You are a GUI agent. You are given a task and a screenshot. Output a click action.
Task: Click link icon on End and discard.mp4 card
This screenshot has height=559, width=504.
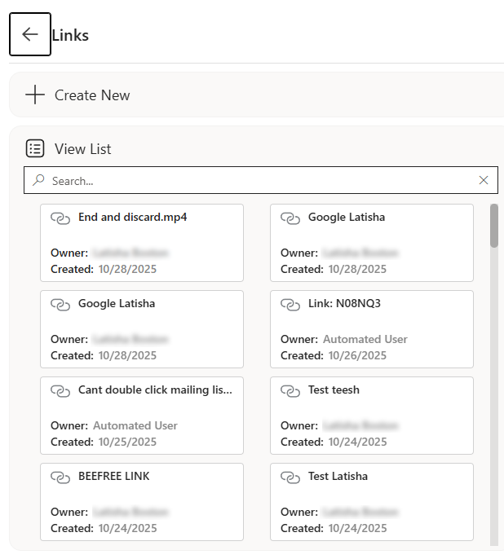pyautogui.click(x=60, y=218)
